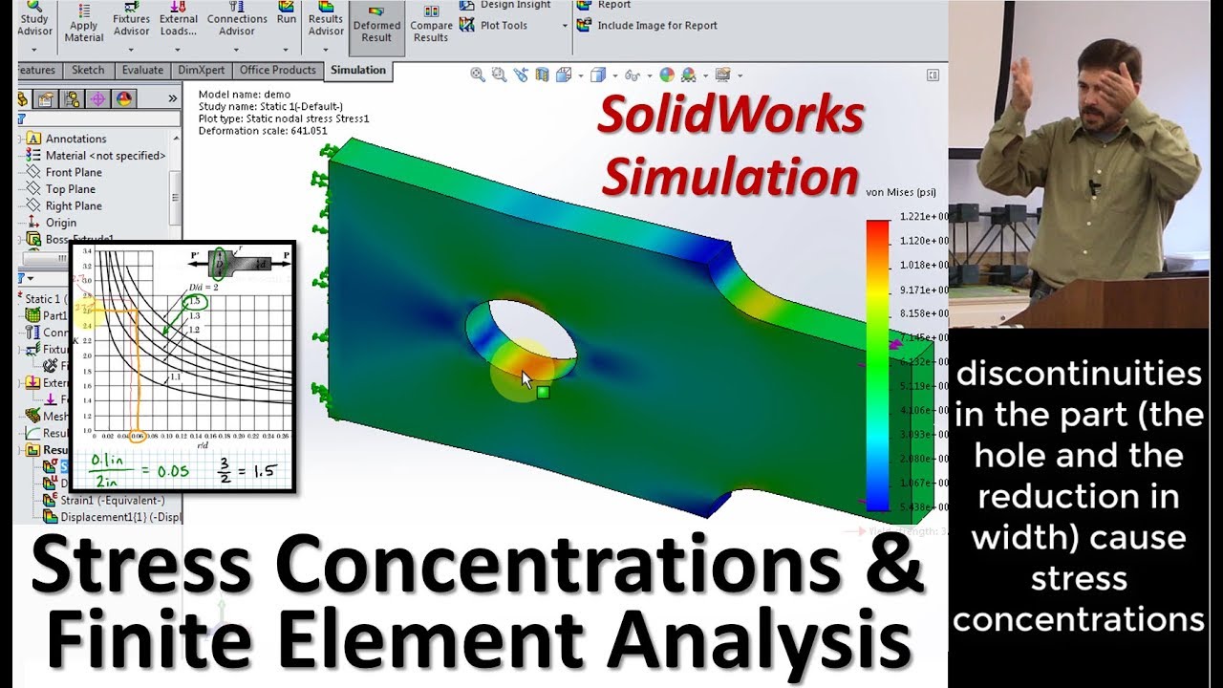Open the Study Advisor tool
Viewport: 1223px width, 688px height.
point(34,20)
